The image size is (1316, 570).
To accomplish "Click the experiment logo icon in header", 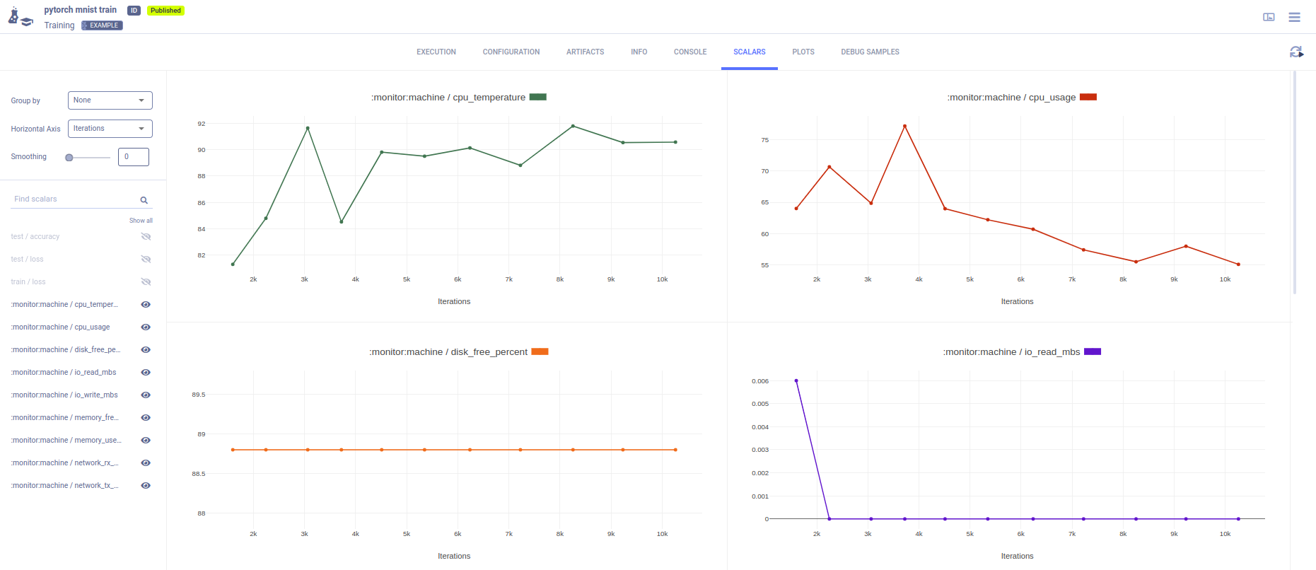I will pos(20,17).
